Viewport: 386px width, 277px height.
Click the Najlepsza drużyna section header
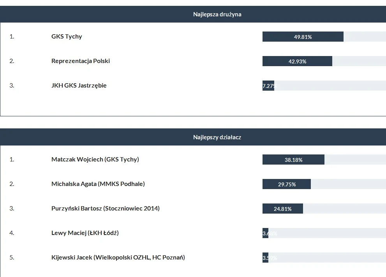point(217,14)
